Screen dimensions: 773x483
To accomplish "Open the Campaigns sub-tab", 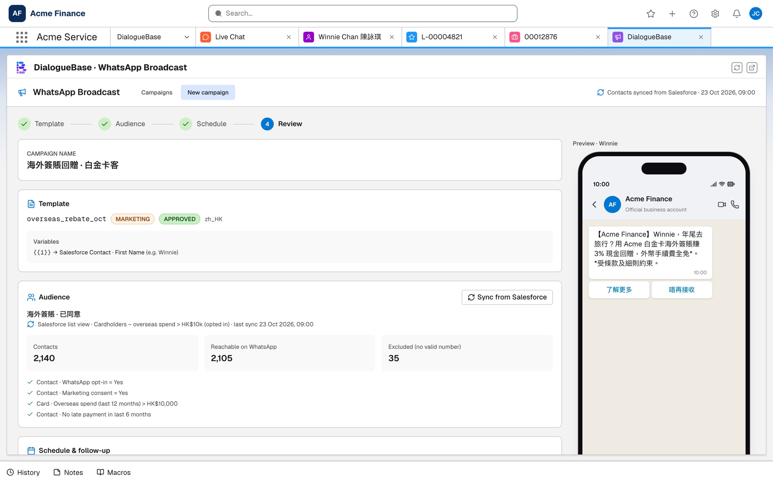I will [x=157, y=93].
